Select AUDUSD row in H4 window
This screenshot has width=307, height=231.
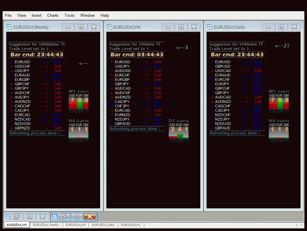[136, 71]
